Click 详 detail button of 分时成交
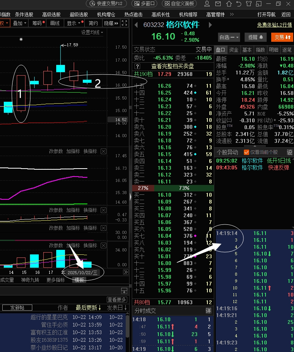 [208, 311]
